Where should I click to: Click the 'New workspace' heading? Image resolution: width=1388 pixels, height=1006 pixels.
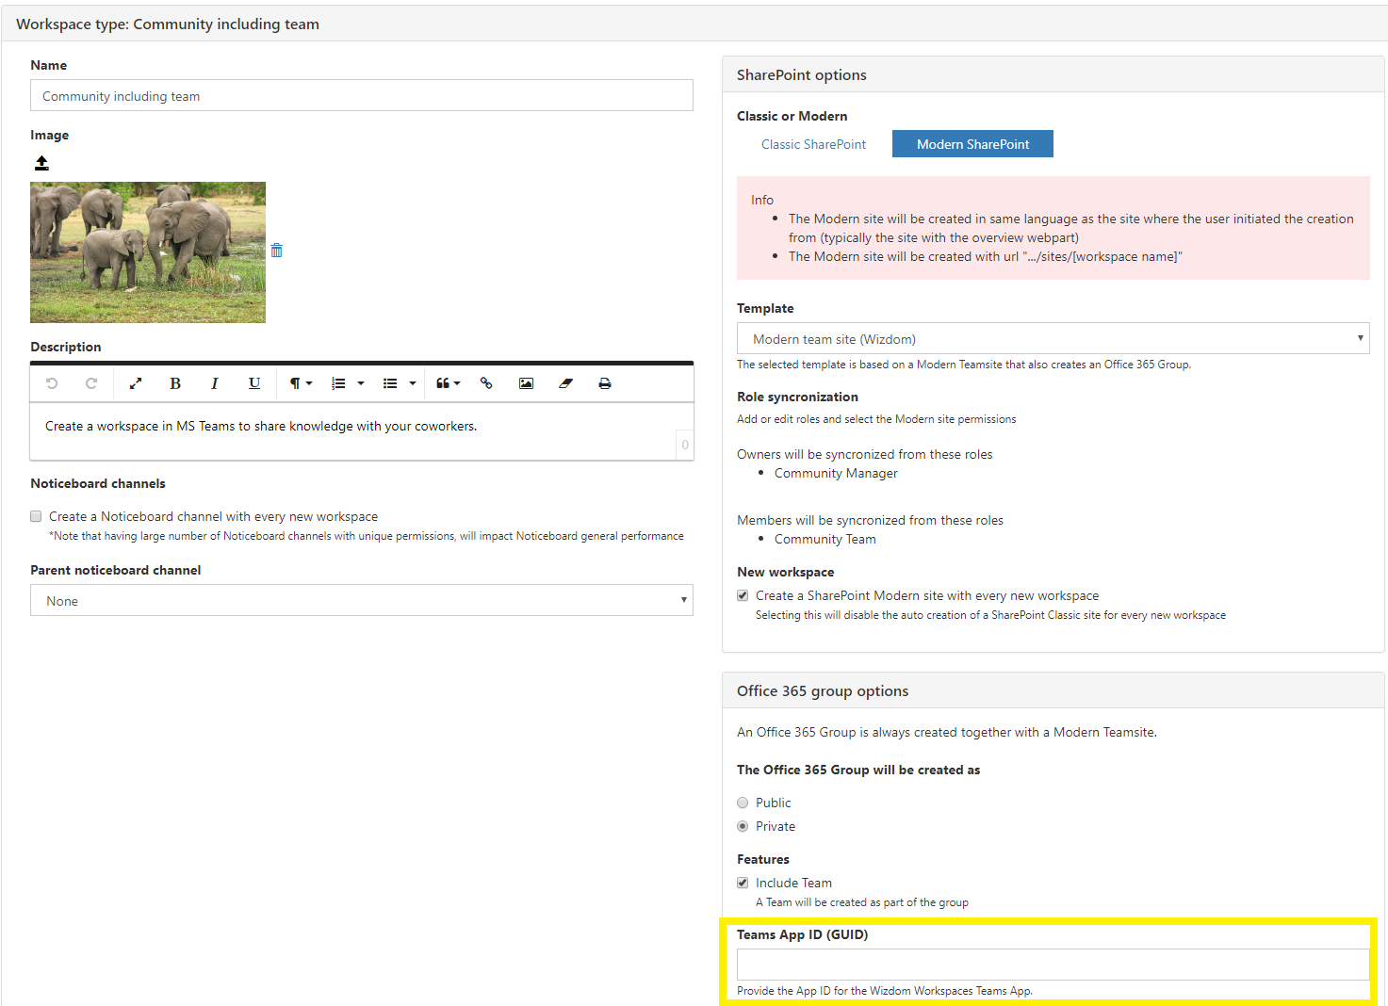[785, 572]
